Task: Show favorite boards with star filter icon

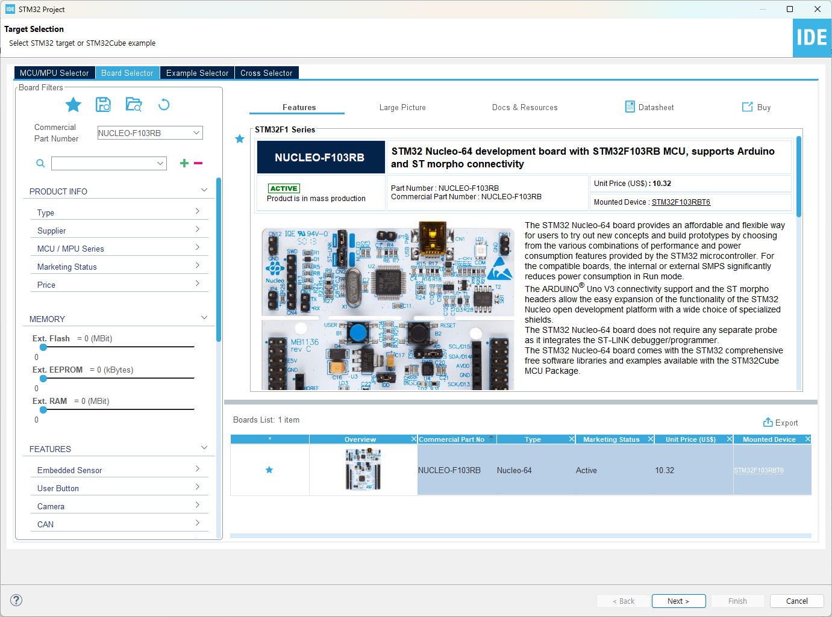Action: [x=74, y=105]
